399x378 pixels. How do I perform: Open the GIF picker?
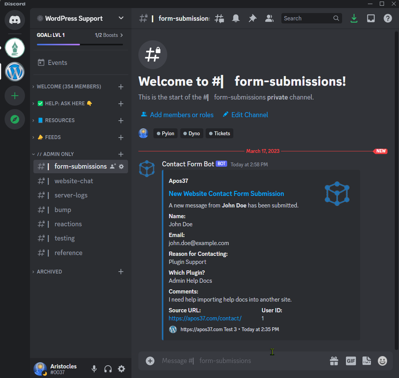click(x=351, y=361)
